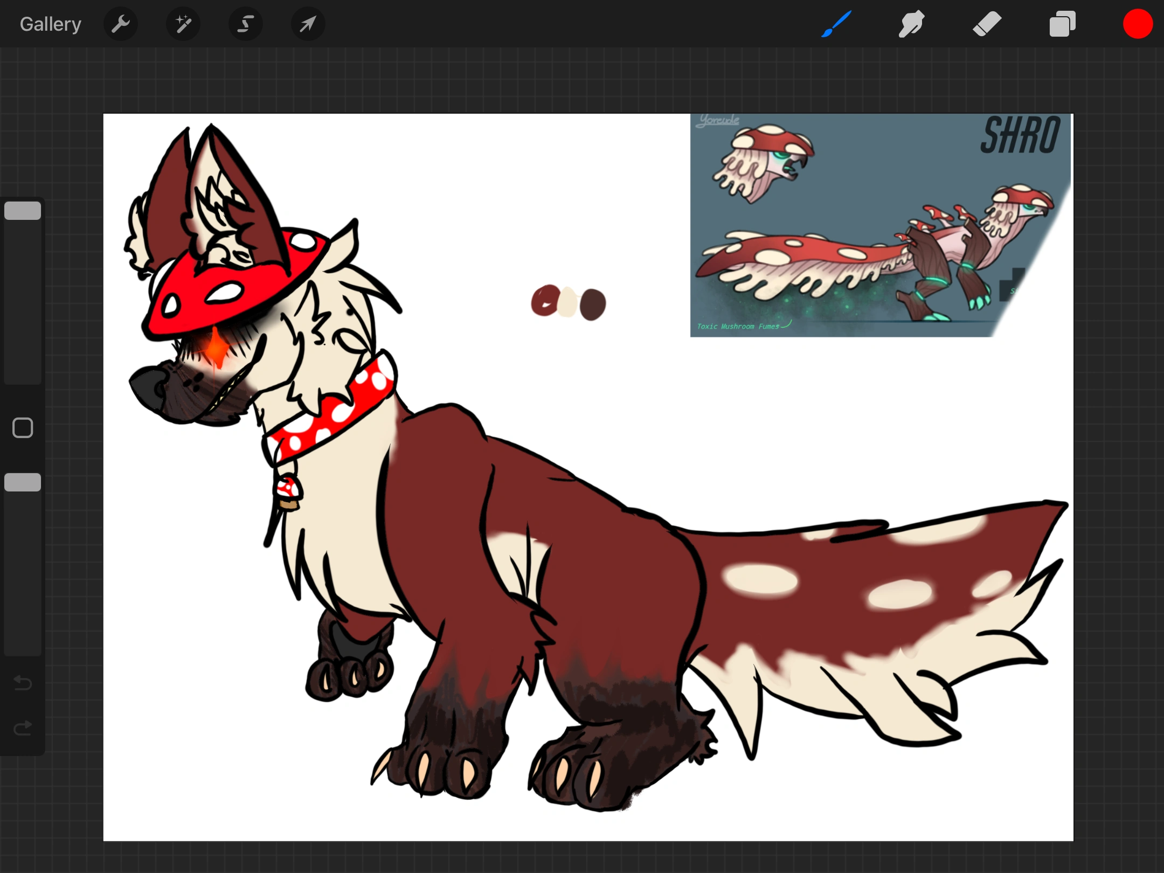
Task: Tap Undo in the sidebar
Action: (x=23, y=683)
